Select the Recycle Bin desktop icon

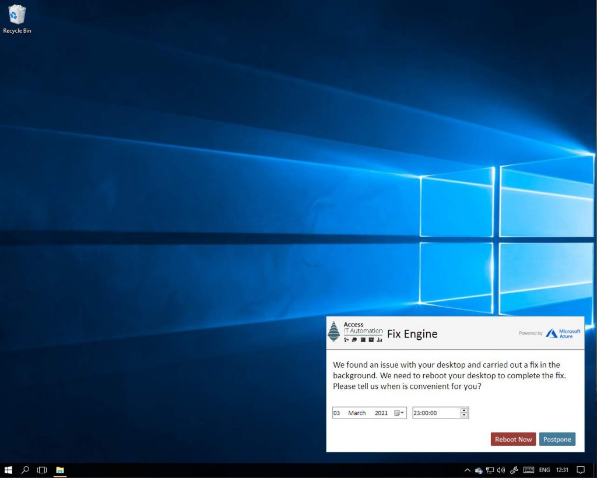[x=17, y=19]
